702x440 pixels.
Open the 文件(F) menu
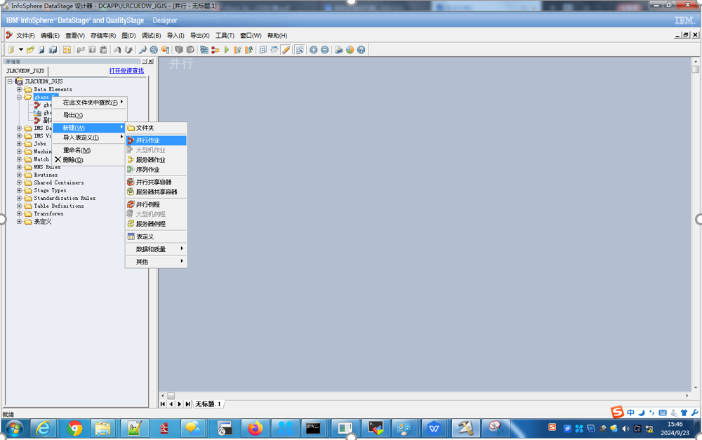coord(25,35)
